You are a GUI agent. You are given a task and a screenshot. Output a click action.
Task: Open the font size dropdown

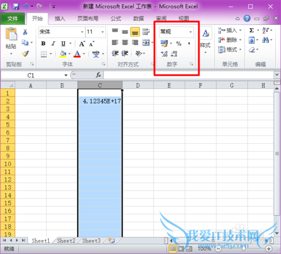click(102, 32)
